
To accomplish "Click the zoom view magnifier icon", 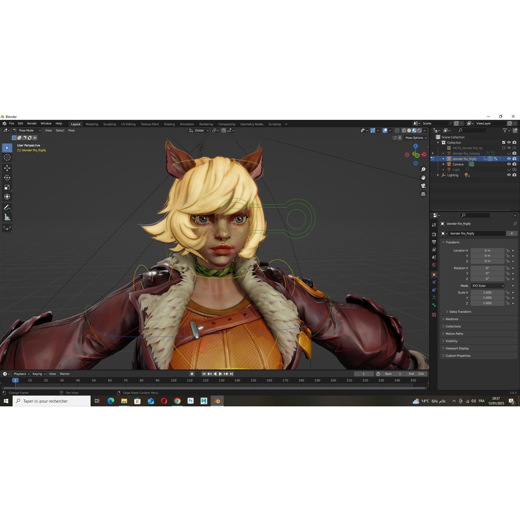I will coord(423,169).
